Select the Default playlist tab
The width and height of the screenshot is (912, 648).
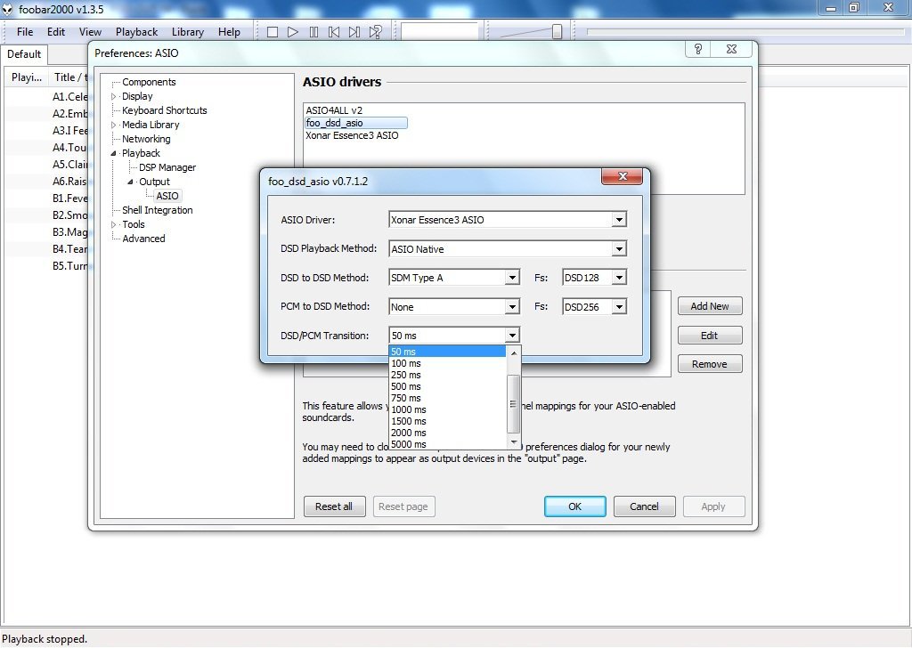(24, 54)
